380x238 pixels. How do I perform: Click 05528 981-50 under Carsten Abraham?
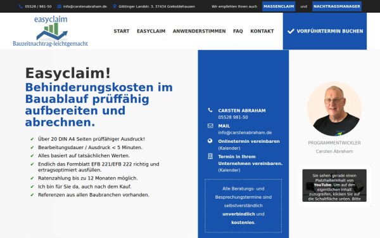point(233,117)
